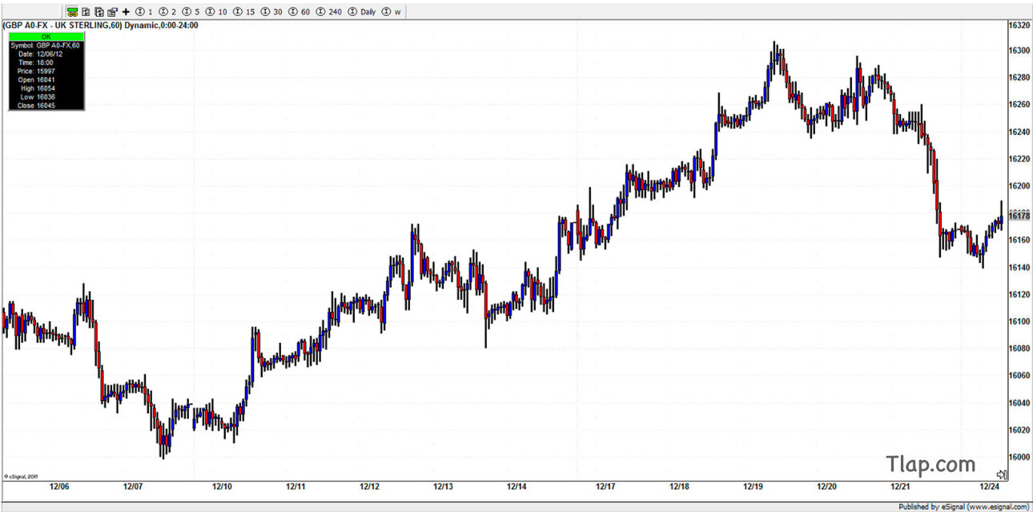Click the 16200 price axis label
The image size is (1033, 512).
(x=1019, y=186)
